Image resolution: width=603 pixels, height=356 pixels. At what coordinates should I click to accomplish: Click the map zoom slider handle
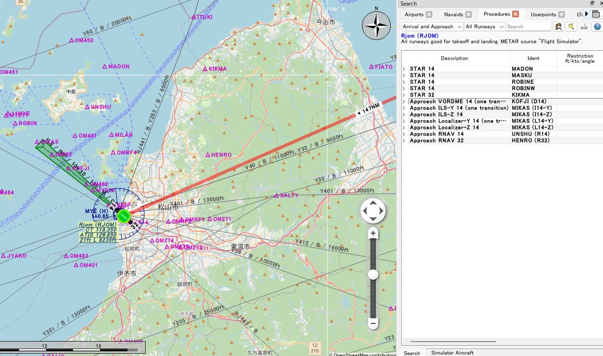[373, 275]
